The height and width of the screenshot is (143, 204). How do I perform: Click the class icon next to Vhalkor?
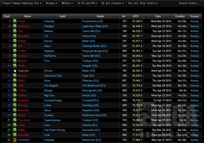[15, 91]
